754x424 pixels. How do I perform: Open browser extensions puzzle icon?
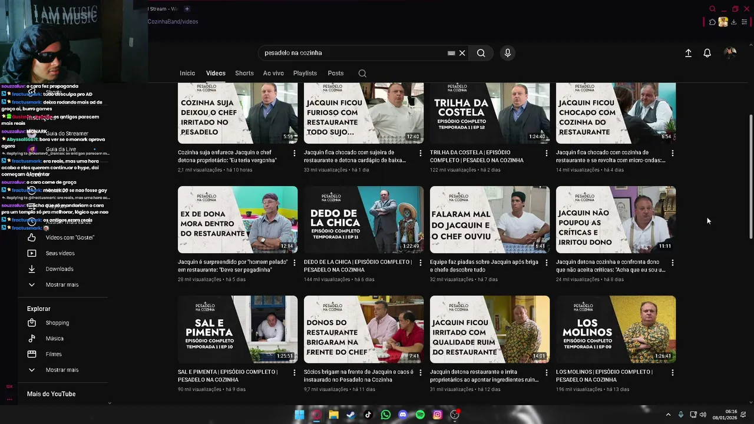click(x=712, y=22)
